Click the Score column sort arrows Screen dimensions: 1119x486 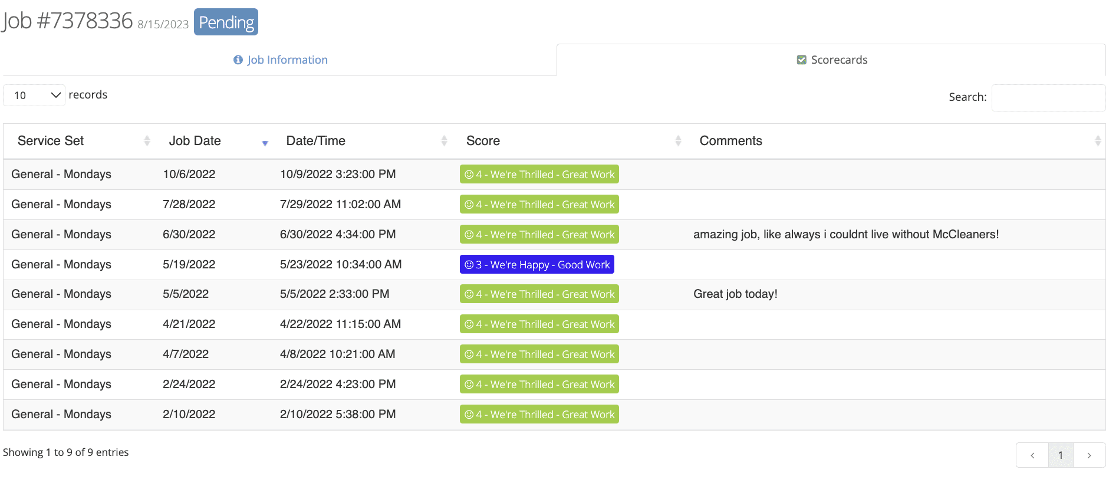[678, 141]
